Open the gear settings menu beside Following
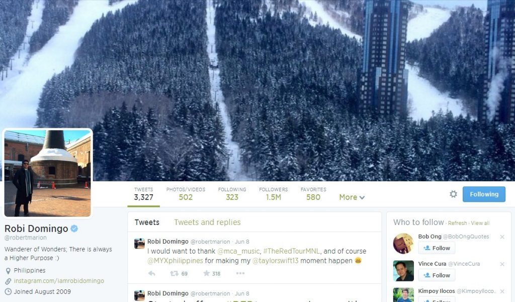Viewport: 515px width, 302px height. coord(453,194)
